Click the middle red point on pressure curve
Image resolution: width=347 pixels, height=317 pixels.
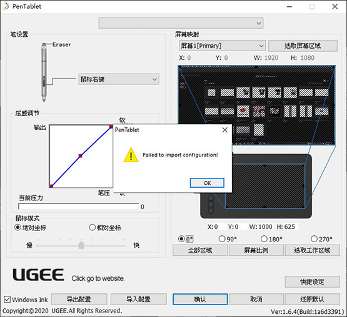(x=80, y=156)
